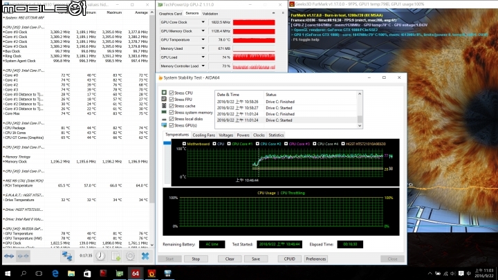
Task: Click HWiNFO expand columns arrows icon
Action: (9, 256)
